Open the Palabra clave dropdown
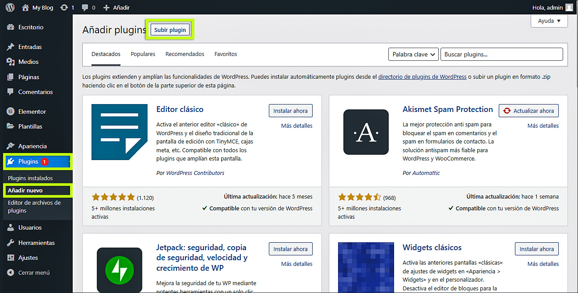Screen dimensions: 578x293 coord(413,54)
